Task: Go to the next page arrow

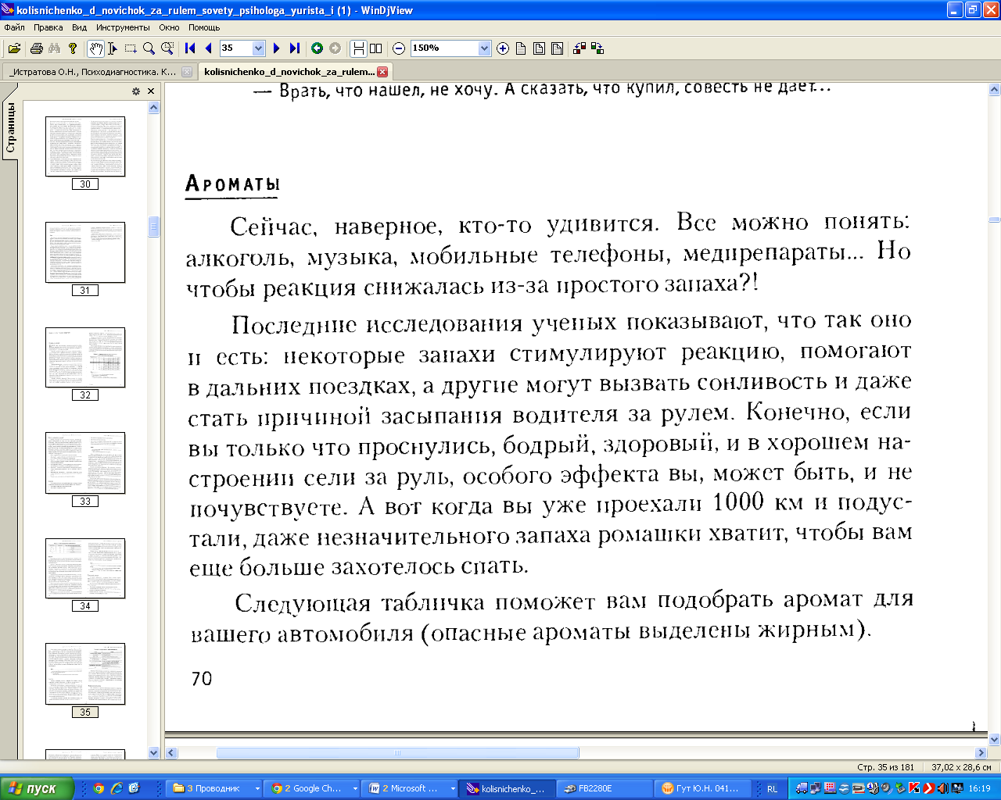Action: point(276,48)
